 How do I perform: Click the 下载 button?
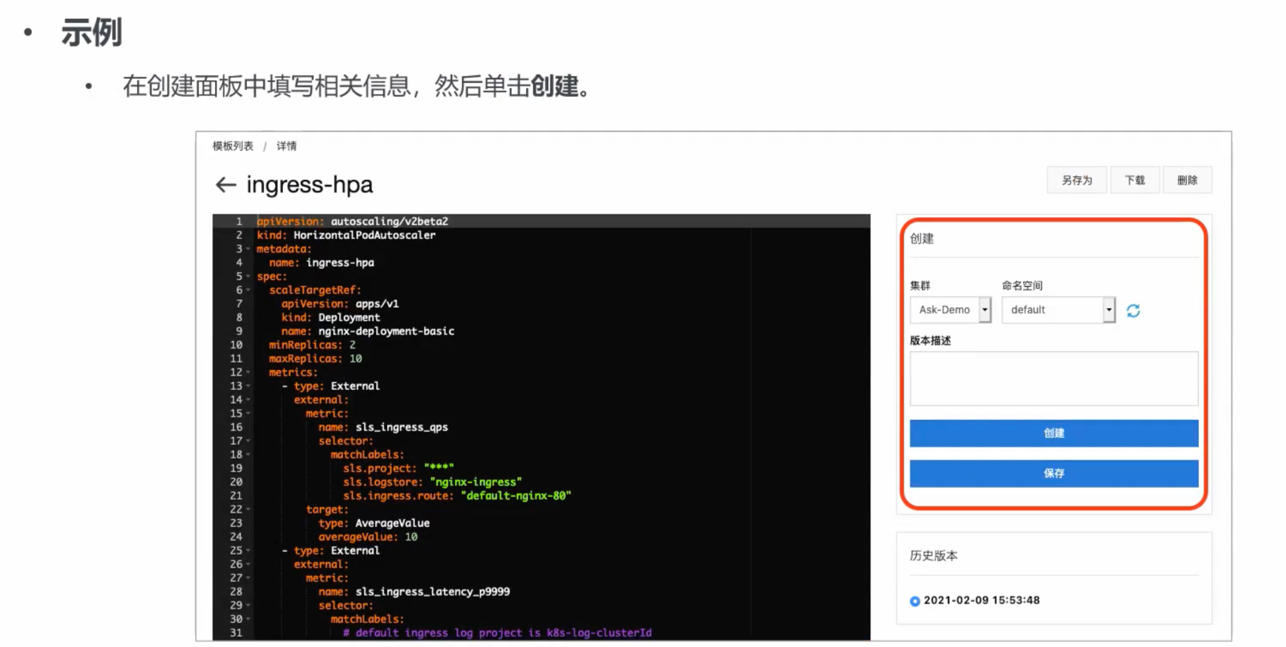(x=1134, y=180)
